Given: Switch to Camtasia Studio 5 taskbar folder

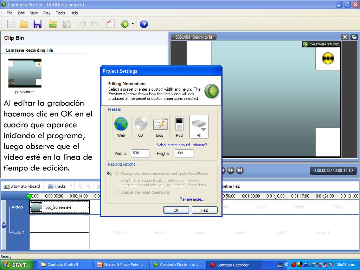Looking at the screenshot, I should [x=65, y=265].
